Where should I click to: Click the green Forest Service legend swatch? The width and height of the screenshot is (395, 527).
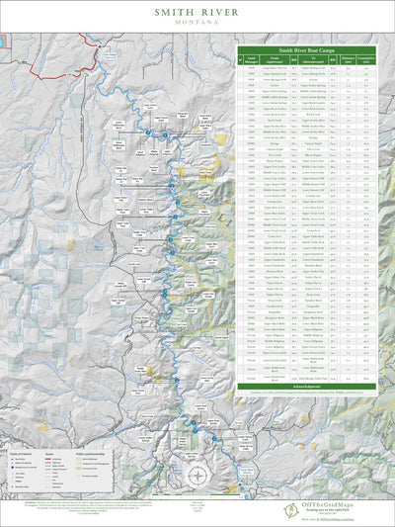pos(79,469)
